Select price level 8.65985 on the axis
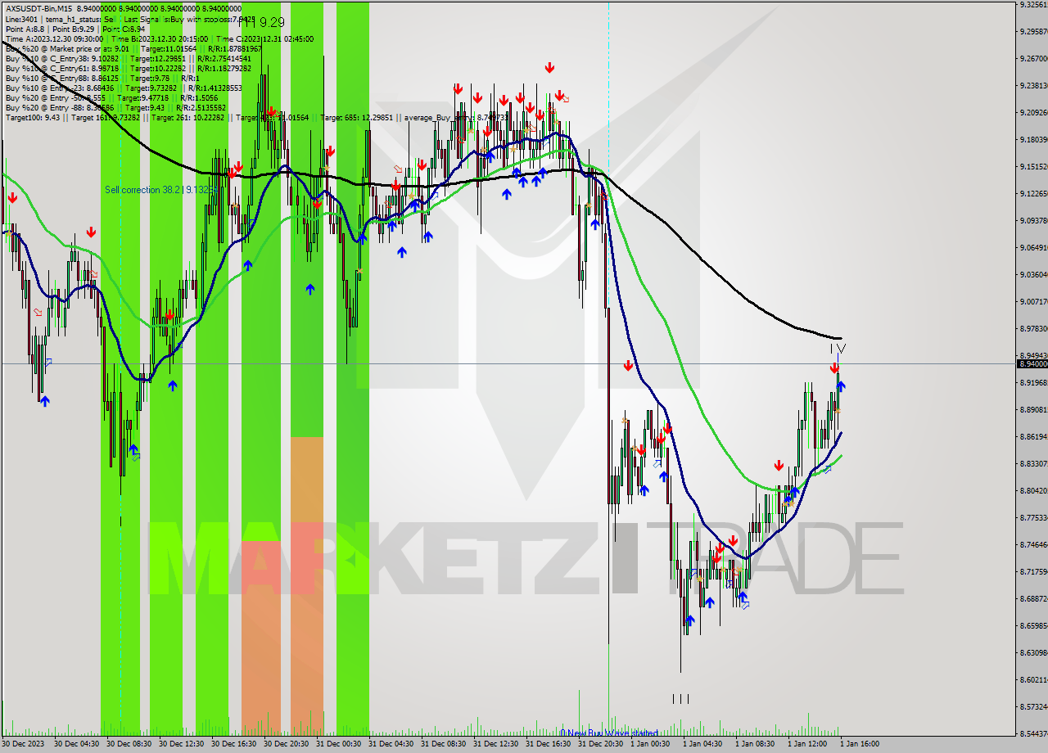The image size is (1048, 753). pos(1033,626)
